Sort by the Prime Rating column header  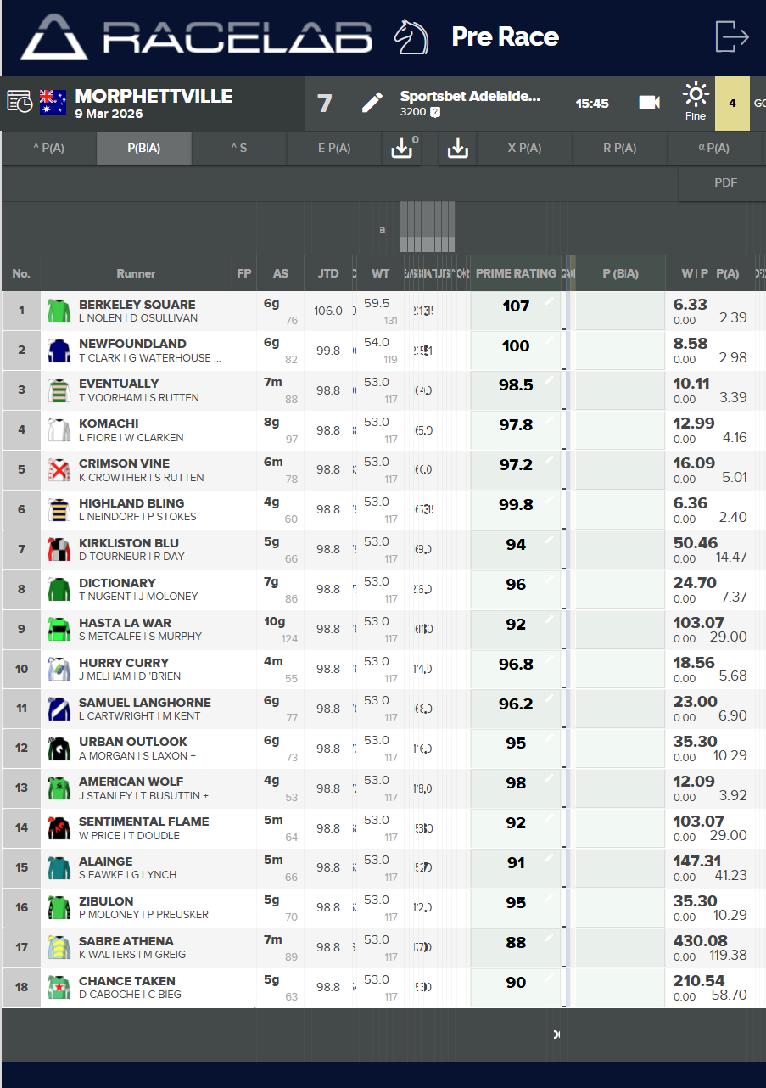coord(516,273)
